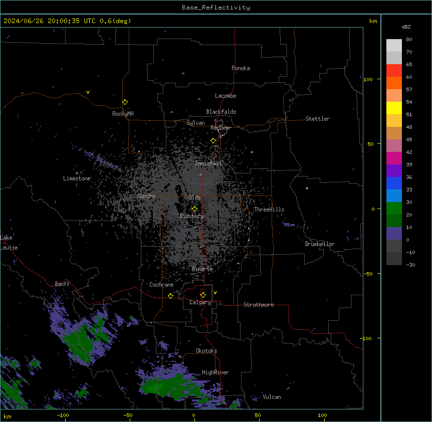
Task: Click the Limestone label
Action: [77, 178]
